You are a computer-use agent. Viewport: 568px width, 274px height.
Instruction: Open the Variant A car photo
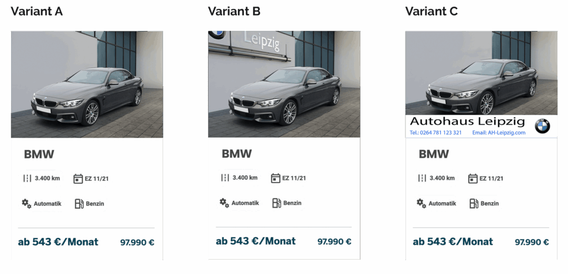pos(87,84)
